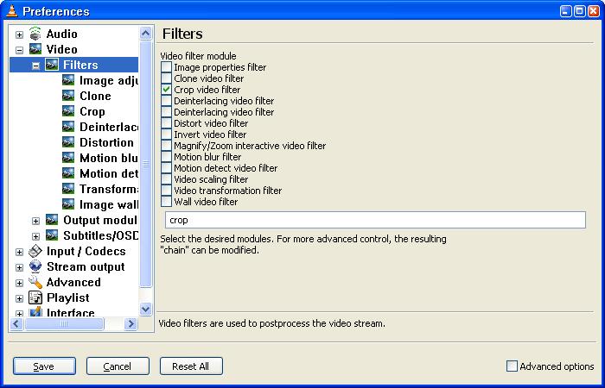Expand the Advanced tree node
605x388 pixels.
(x=19, y=283)
